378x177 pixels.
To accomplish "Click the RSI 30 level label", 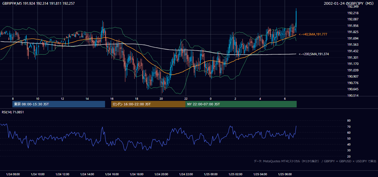I will coord(349,150).
